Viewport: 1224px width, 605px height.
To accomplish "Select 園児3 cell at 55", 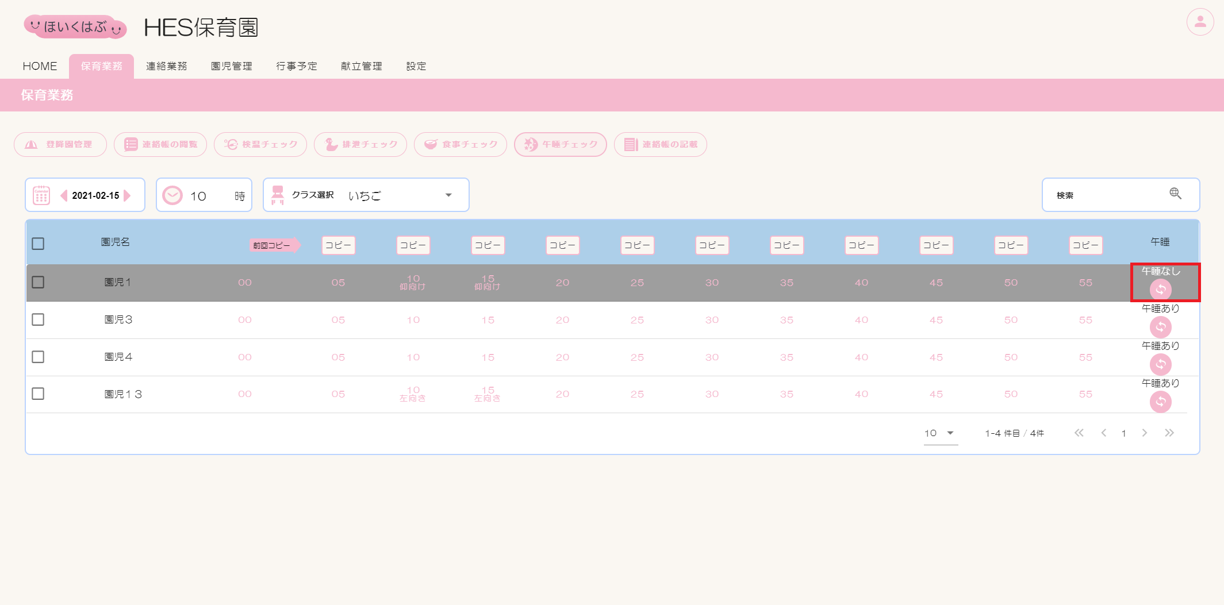I will click(x=1085, y=320).
